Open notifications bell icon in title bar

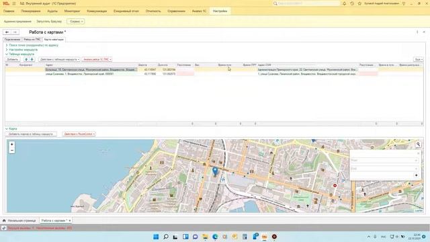(x=345, y=3)
